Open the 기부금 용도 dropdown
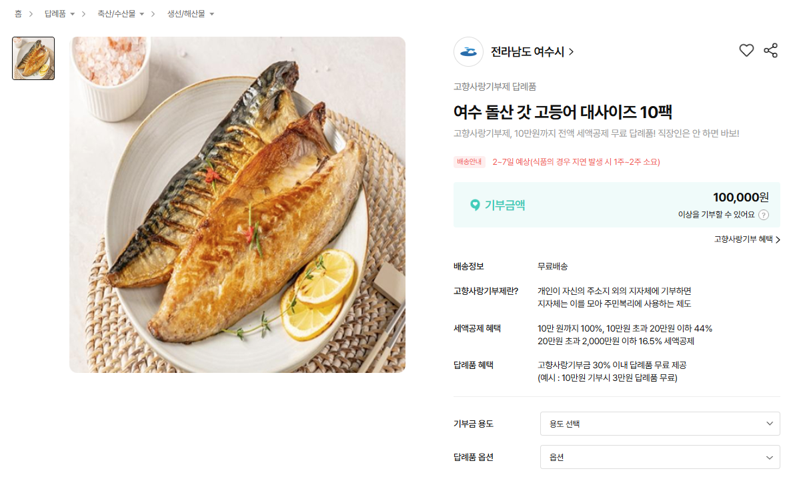This screenshot has height=483, width=793. pos(660,424)
